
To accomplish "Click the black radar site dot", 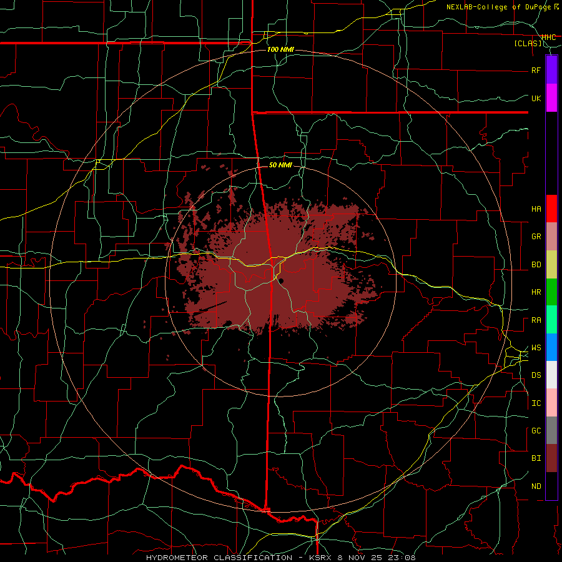I will pos(282,280).
